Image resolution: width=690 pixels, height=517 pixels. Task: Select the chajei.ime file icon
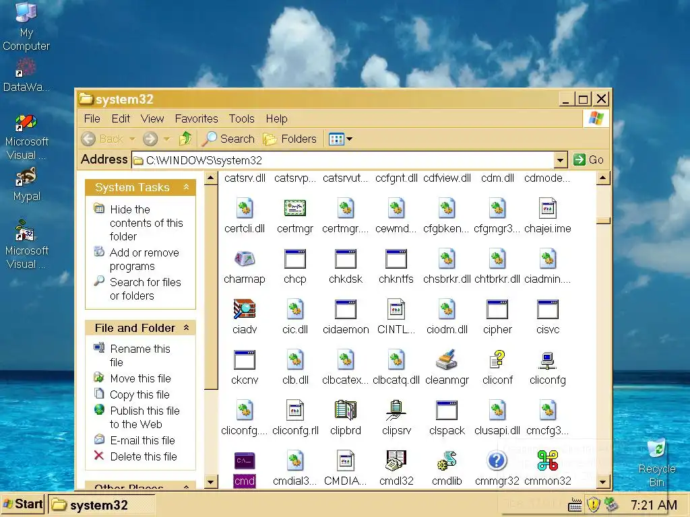[x=547, y=209]
